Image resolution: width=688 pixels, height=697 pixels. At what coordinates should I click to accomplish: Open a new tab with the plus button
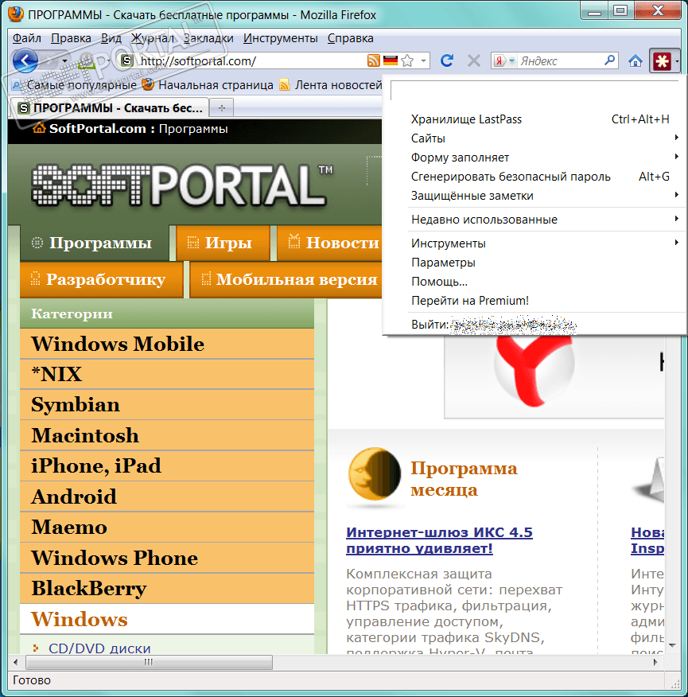(x=222, y=108)
